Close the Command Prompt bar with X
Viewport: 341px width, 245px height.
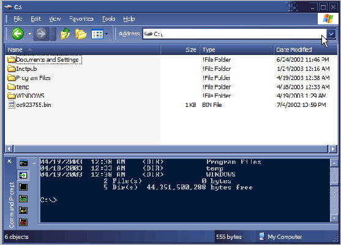[x=9, y=161]
